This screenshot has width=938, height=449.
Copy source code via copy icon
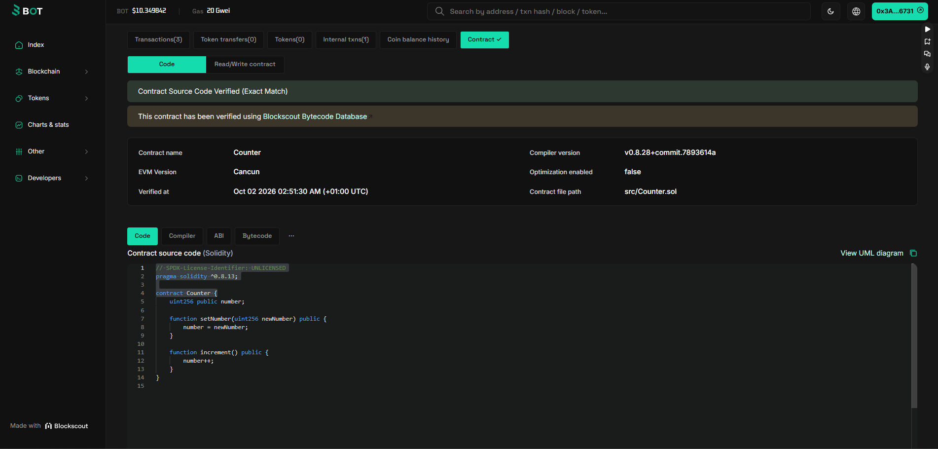click(913, 253)
